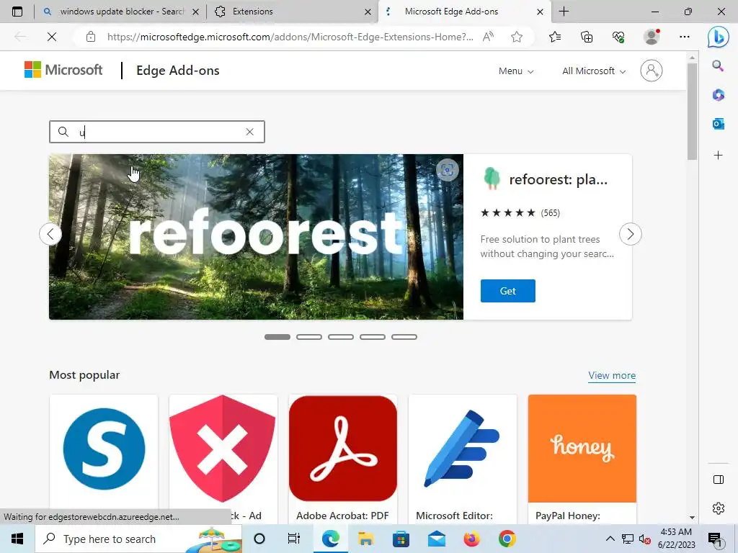Open the Windows Start menu
738x553 pixels.
coord(17,539)
